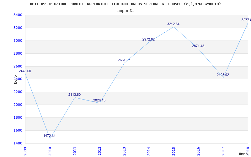
Task: Select data label 3212.64
Action: [x=174, y=24]
